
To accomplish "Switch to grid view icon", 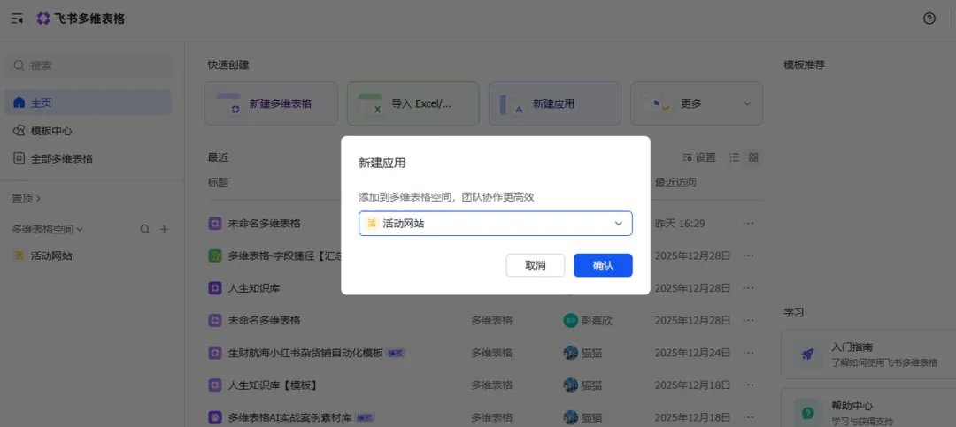I will click(x=753, y=157).
